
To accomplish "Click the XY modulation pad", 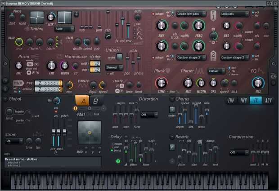I will (90, 133).
